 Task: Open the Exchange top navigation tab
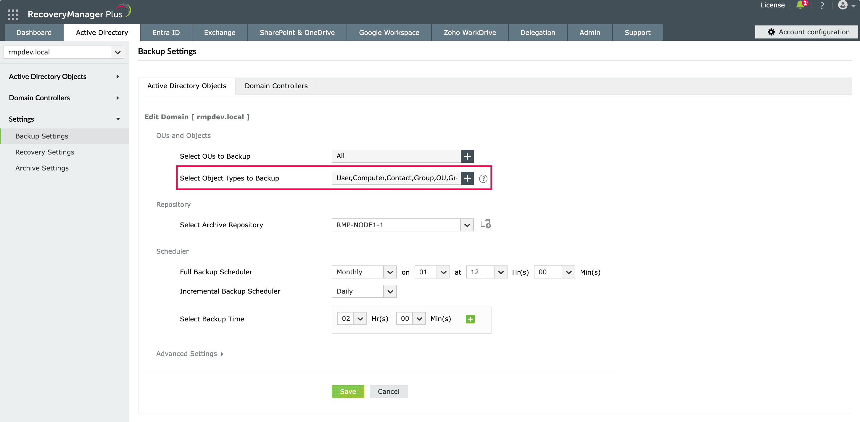219,32
